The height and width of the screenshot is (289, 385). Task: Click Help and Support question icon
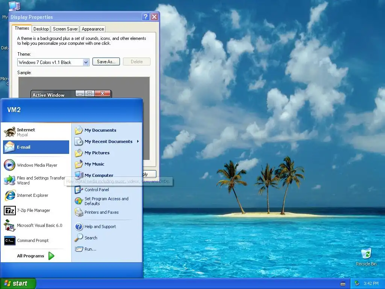click(x=79, y=226)
